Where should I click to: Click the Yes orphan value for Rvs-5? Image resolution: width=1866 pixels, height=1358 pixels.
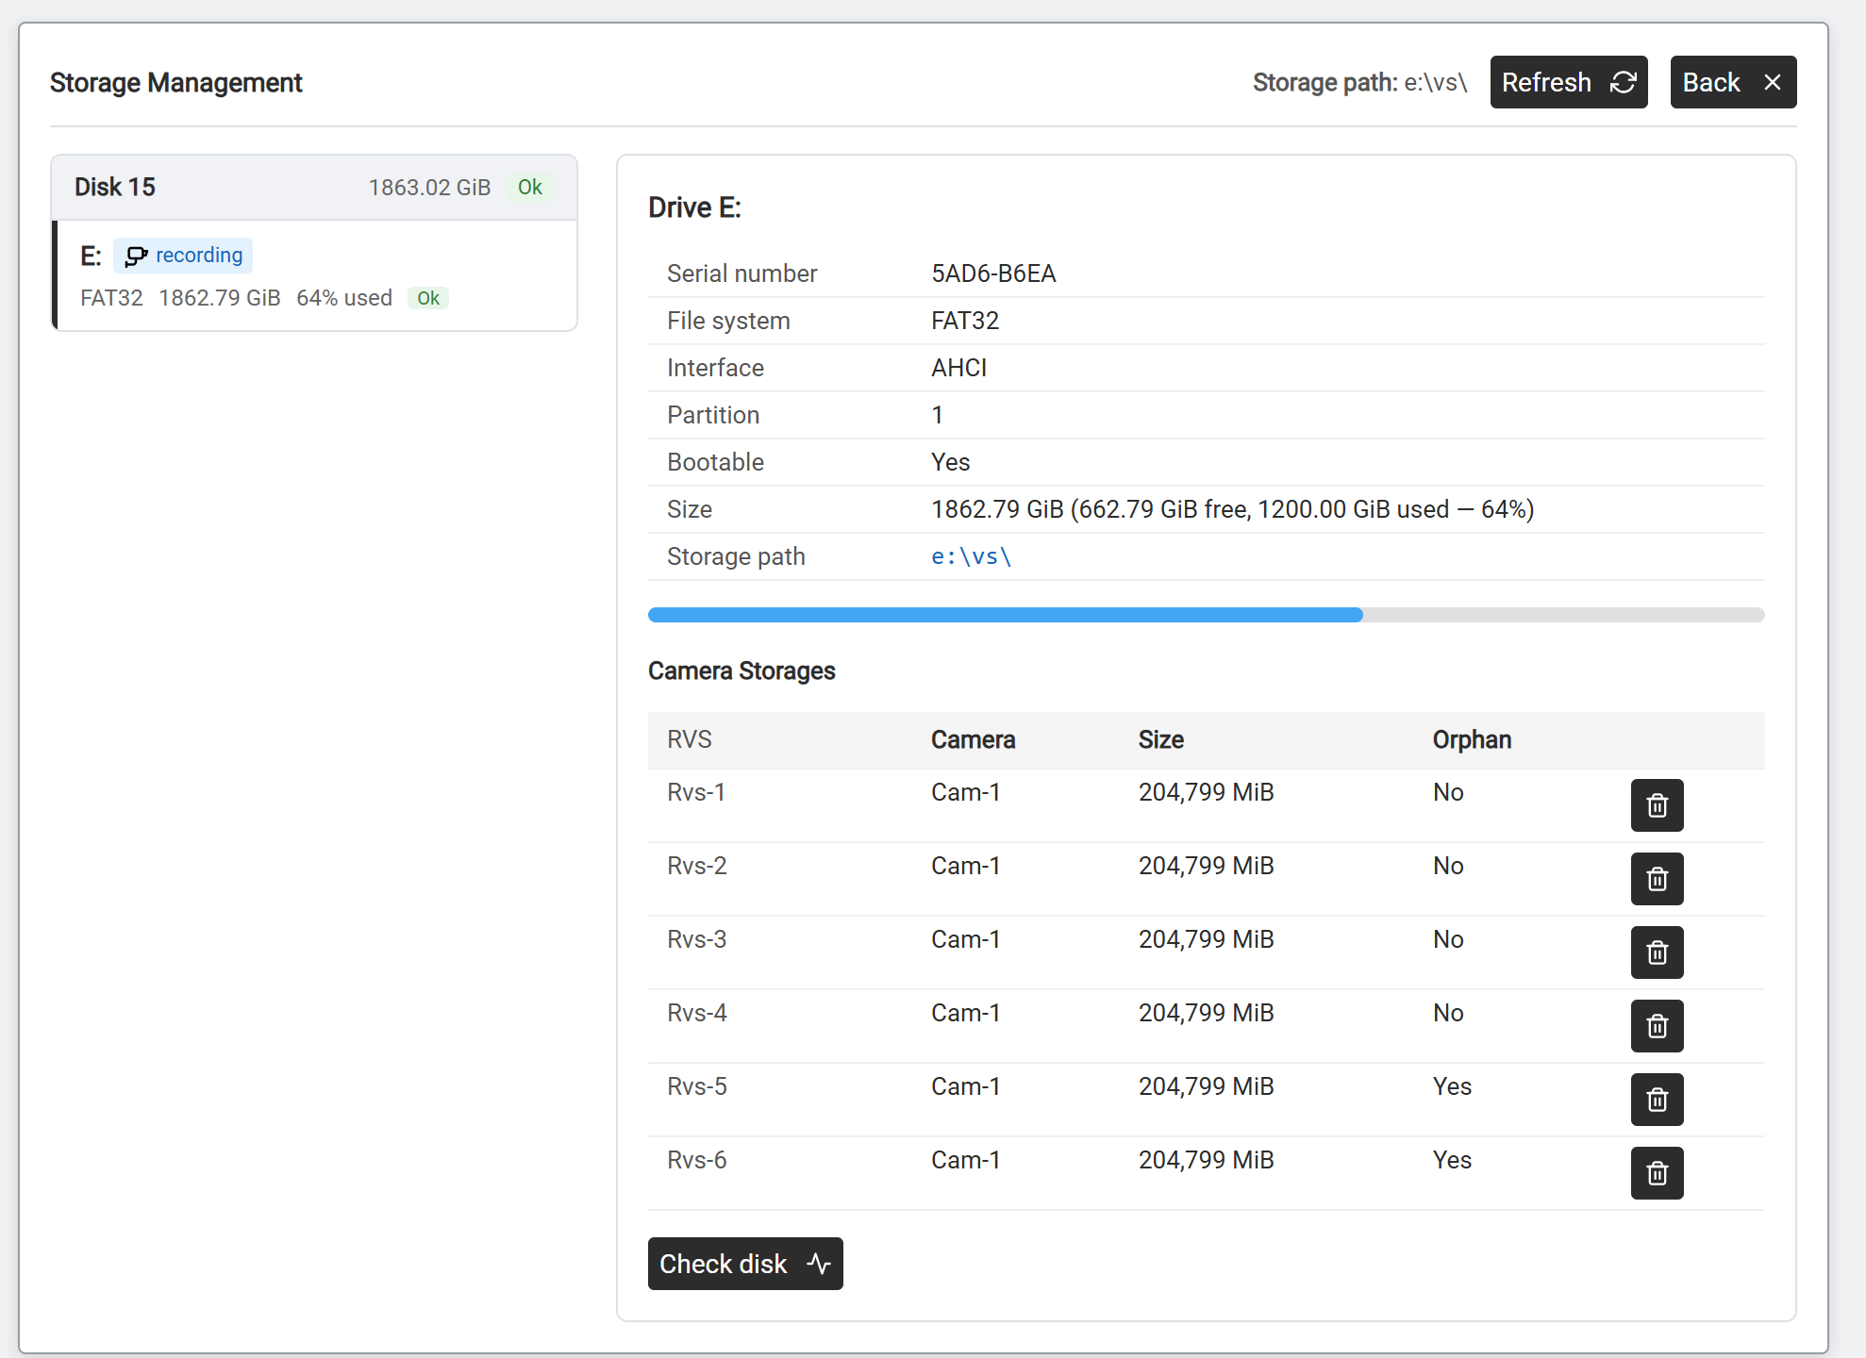[x=1452, y=1086]
